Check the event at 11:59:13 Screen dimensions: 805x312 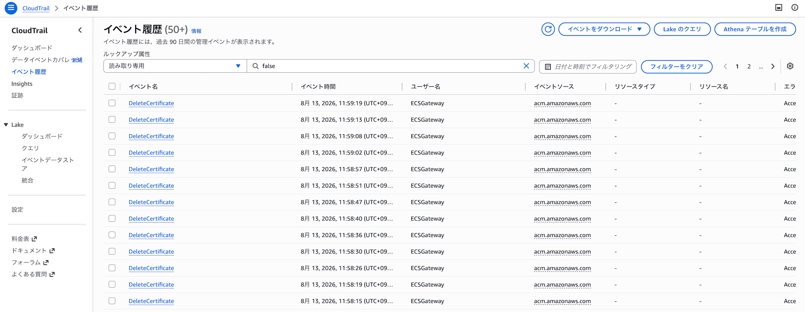112,119
